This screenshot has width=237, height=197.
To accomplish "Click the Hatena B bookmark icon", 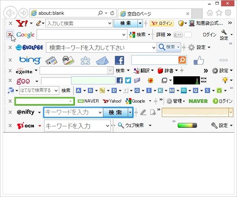I will point(90,90).
